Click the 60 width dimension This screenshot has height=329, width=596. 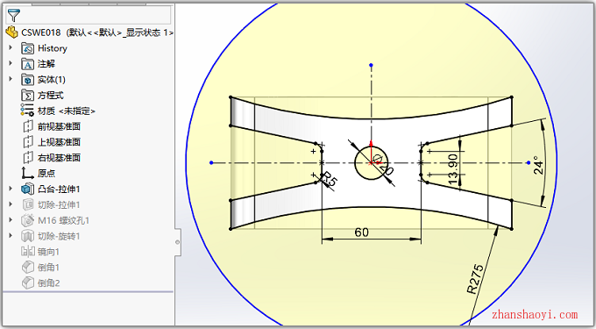click(x=361, y=232)
